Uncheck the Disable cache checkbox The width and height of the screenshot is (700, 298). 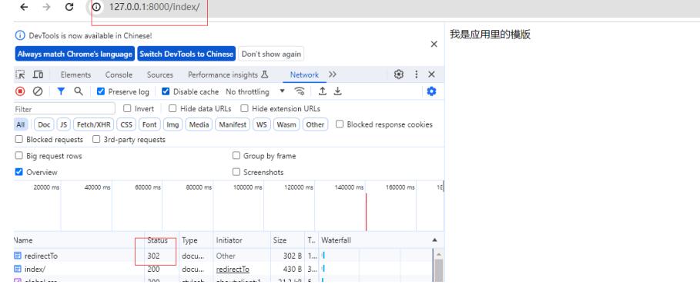(166, 91)
